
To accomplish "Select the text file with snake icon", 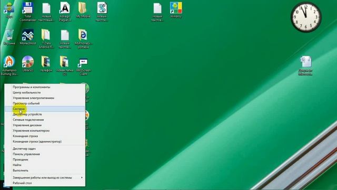I will click(102, 12).
